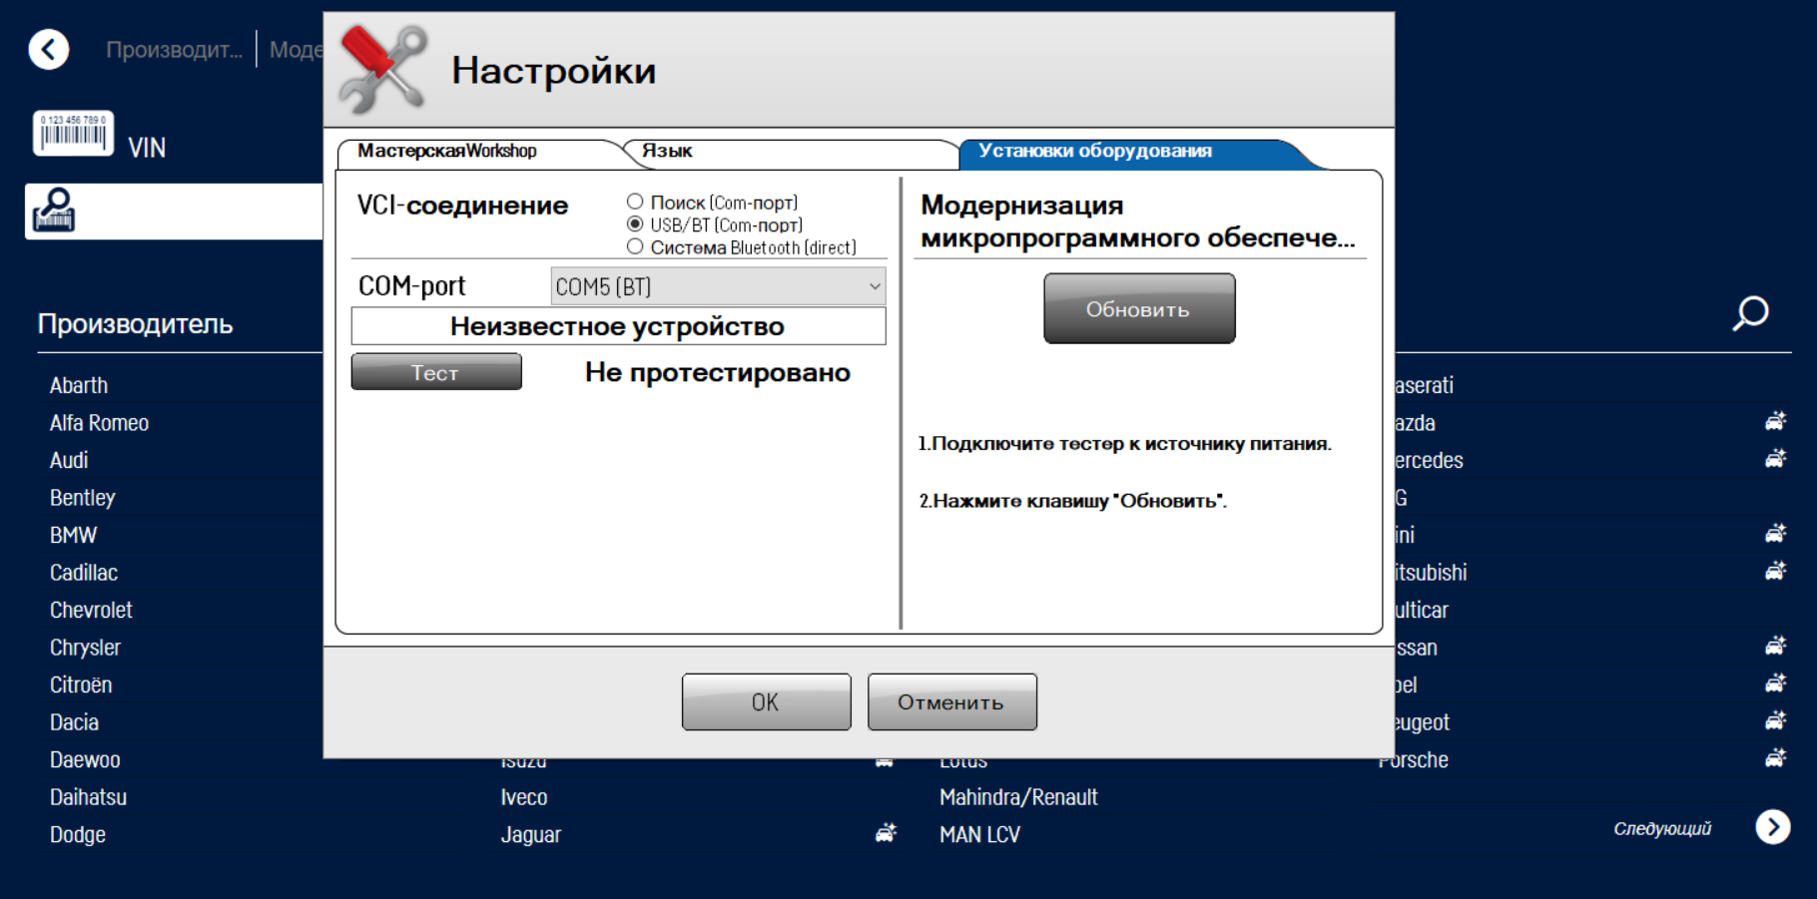The width and height of the screenshot is (1817, 899).
Task: Go to next page arrow
Action: pos(1772,827)
